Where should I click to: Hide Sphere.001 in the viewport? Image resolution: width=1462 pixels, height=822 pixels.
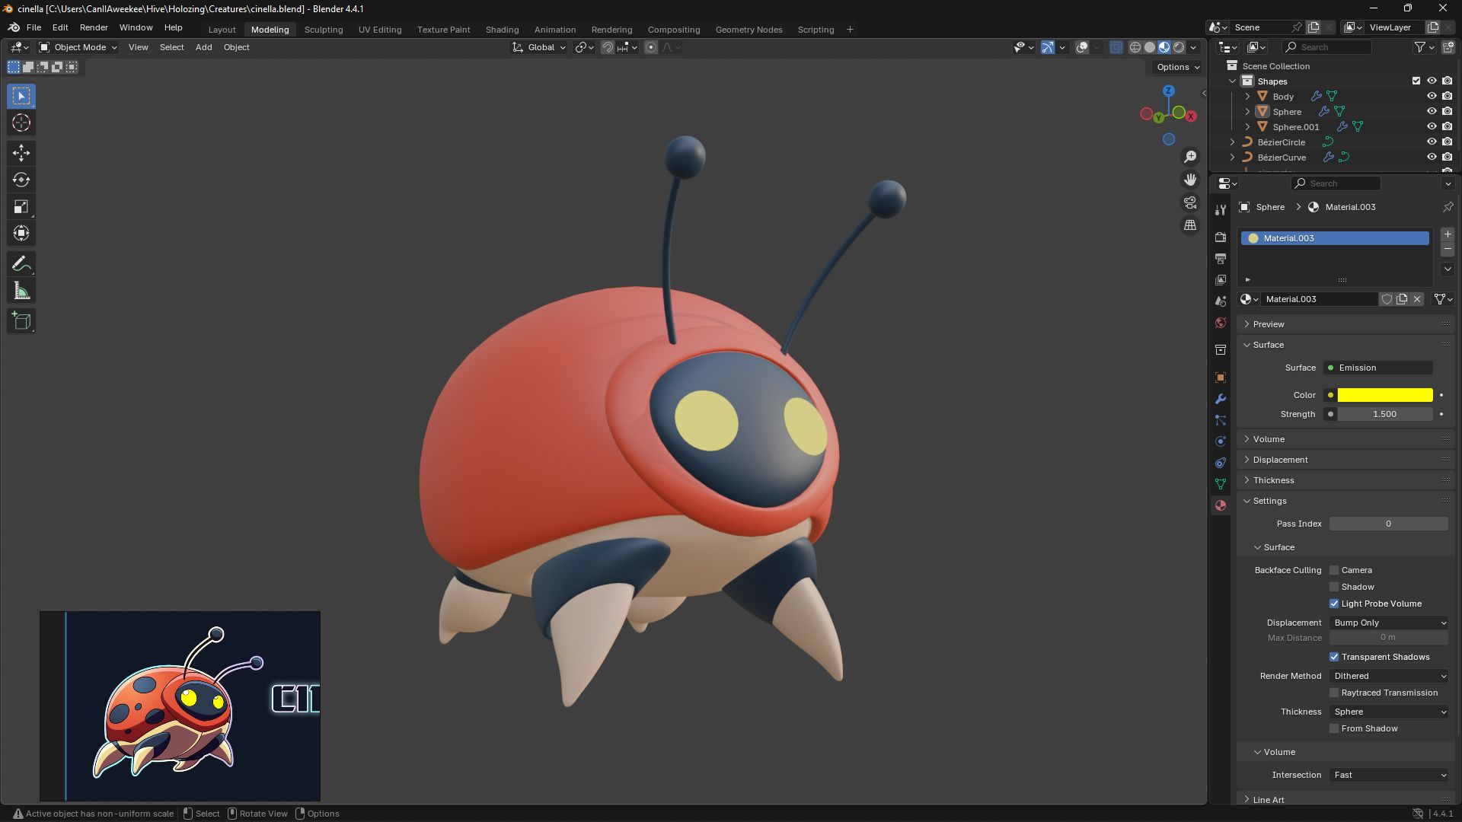pos(1432,126)
